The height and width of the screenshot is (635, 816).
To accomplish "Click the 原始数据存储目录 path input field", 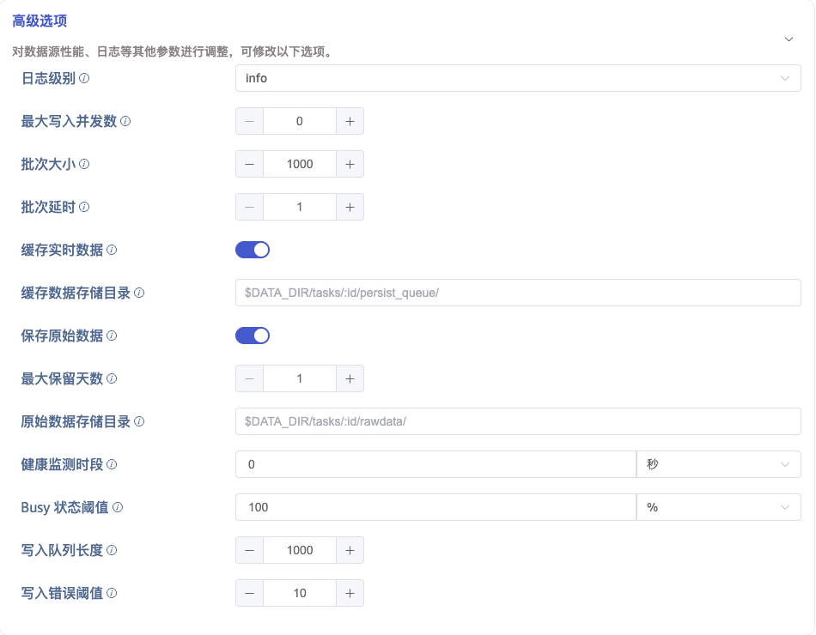I will coord(517,421).
